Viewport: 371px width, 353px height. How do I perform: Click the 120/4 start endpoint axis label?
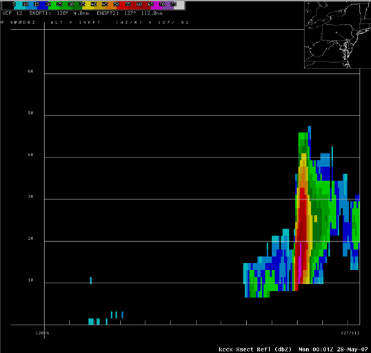[42, 333]
